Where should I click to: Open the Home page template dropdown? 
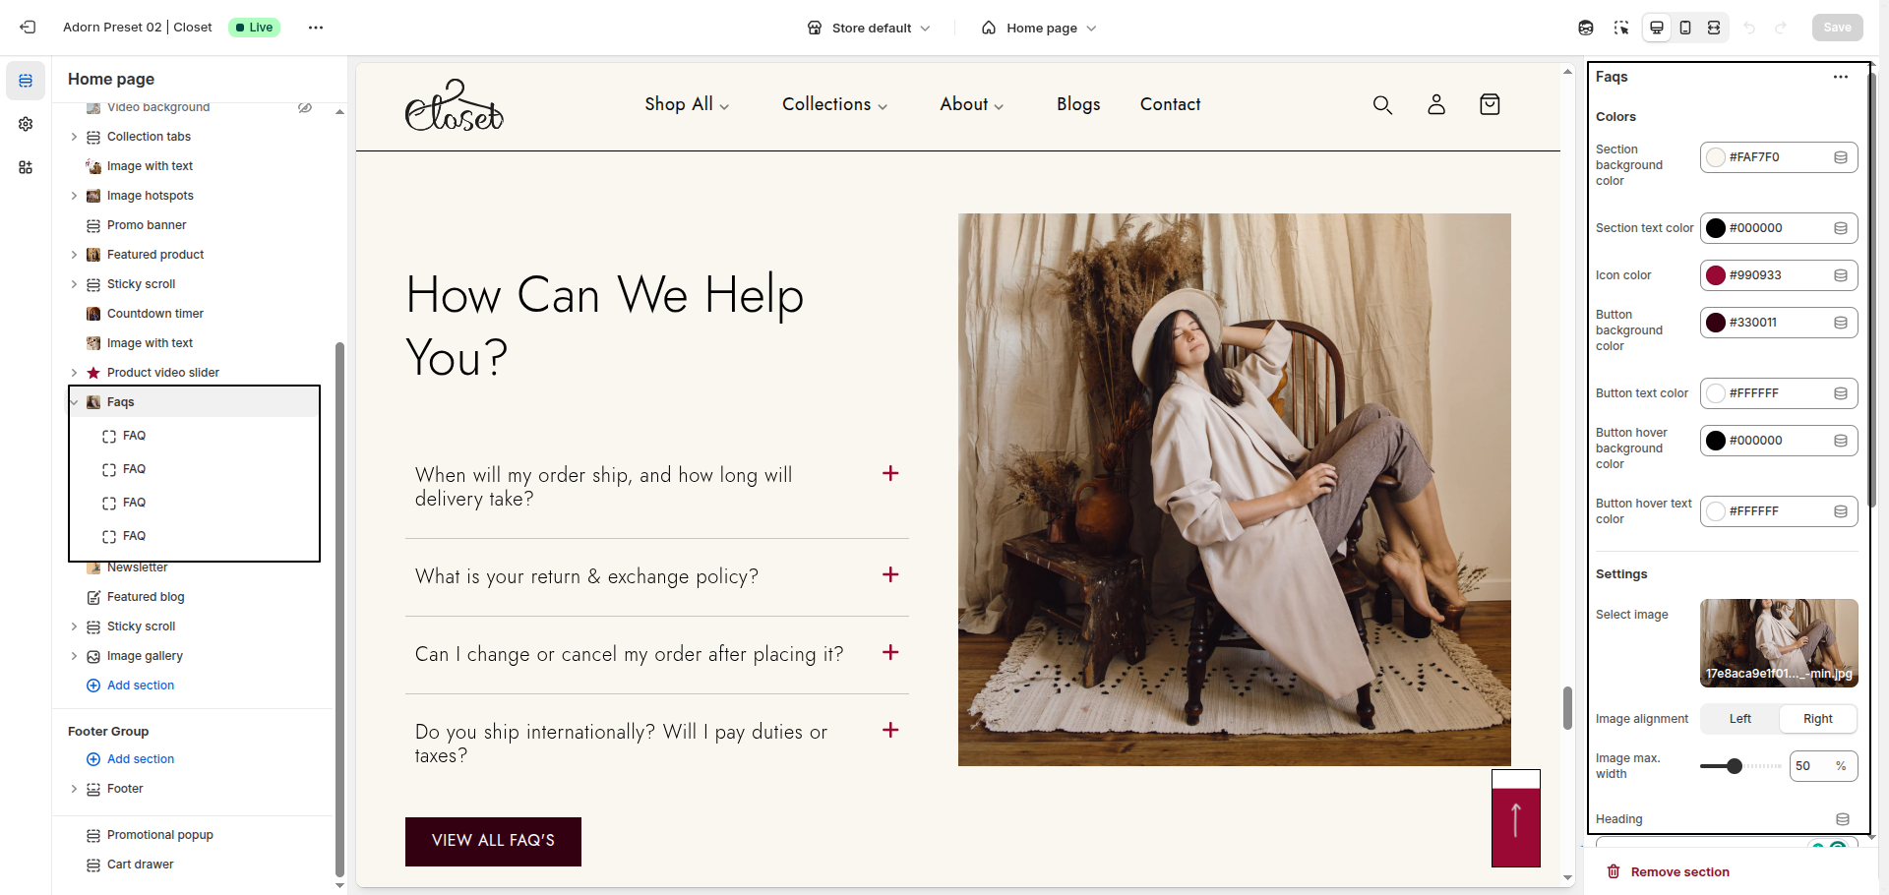pyautogui.click(x=1039, y=28)
